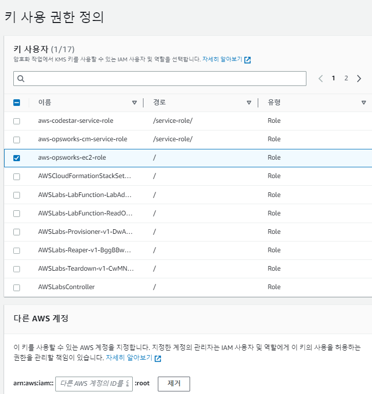Click the 유형 column header label
372x394 pixels.
[274, 102]
